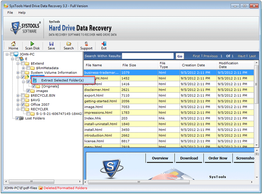Click the Deleted/Formatted Folders status icon
262x194 pixels.
point(40,188)
